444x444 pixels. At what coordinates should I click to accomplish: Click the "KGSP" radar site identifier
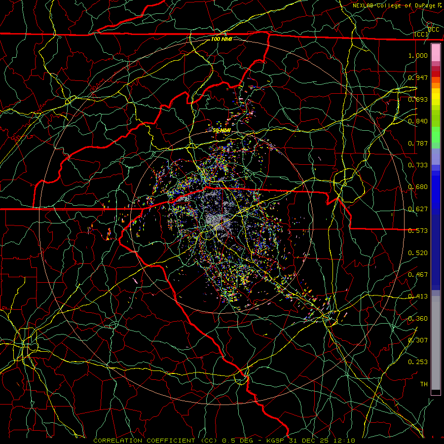point(275,441)
